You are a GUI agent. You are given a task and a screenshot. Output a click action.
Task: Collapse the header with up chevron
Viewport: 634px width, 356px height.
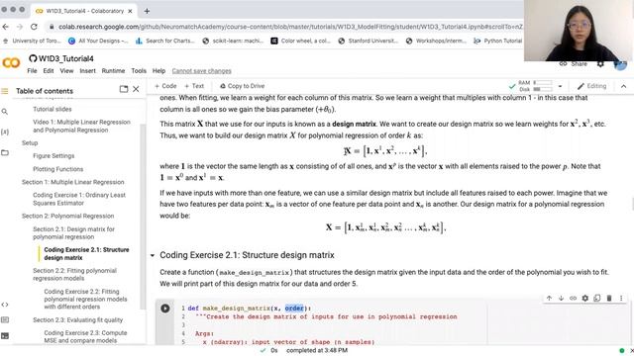coord(623,86)
